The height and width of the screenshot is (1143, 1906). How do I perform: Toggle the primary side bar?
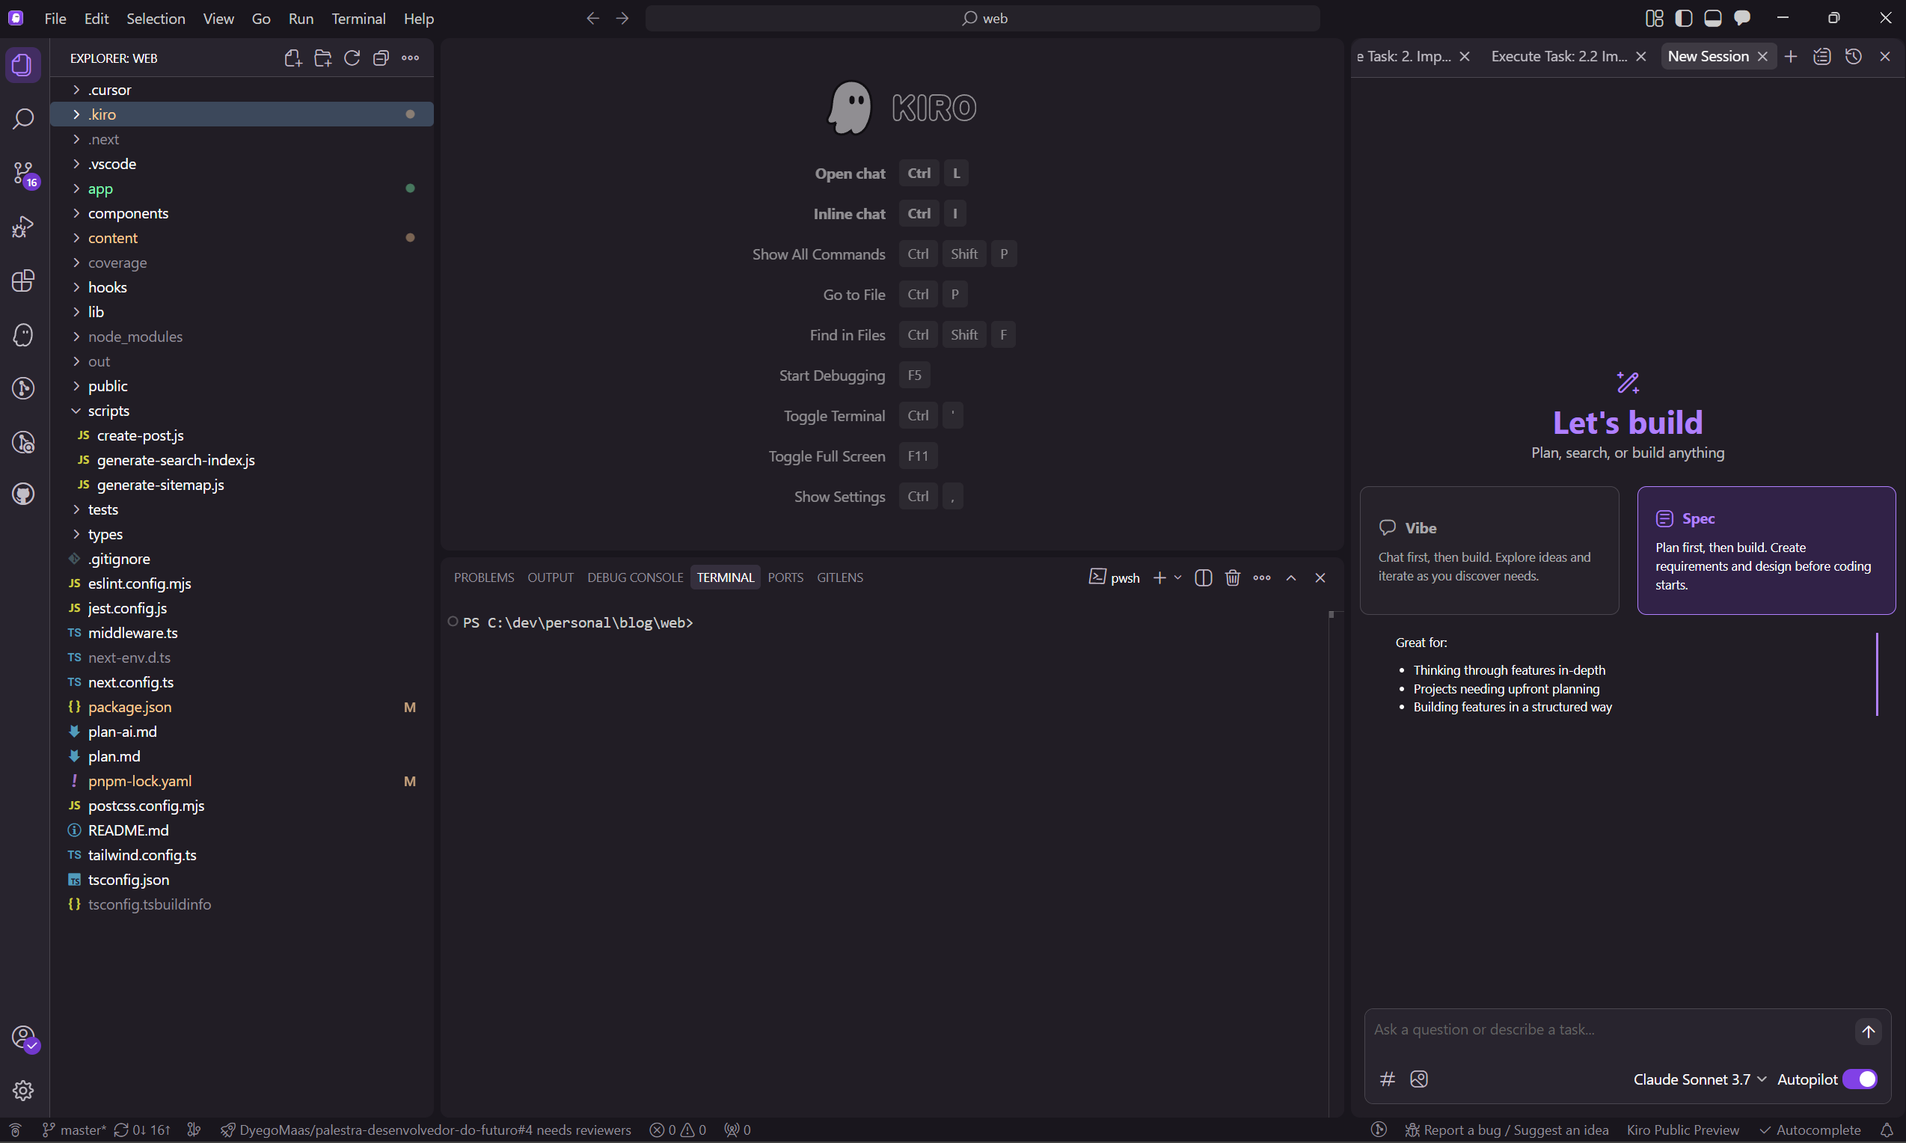[1683, 18]
